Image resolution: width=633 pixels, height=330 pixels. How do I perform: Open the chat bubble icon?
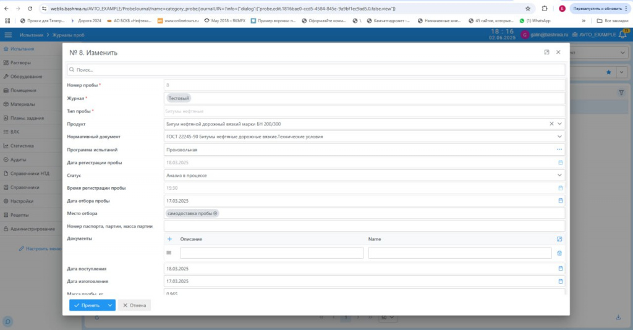(7, 321)
